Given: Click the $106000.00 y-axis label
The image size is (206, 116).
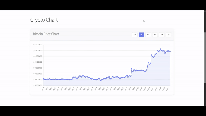Looking at the screenshot, I should 38,85.
